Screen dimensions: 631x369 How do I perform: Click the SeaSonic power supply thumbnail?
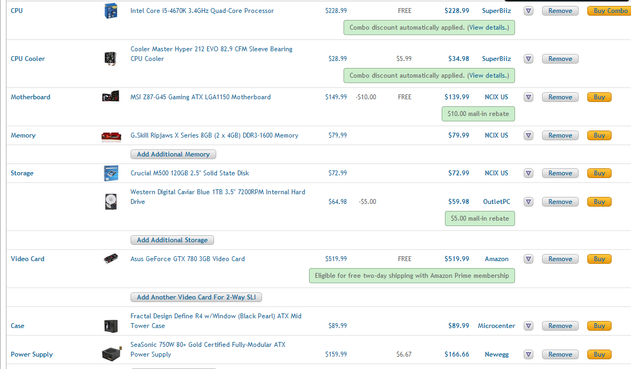tap(112, 354)
